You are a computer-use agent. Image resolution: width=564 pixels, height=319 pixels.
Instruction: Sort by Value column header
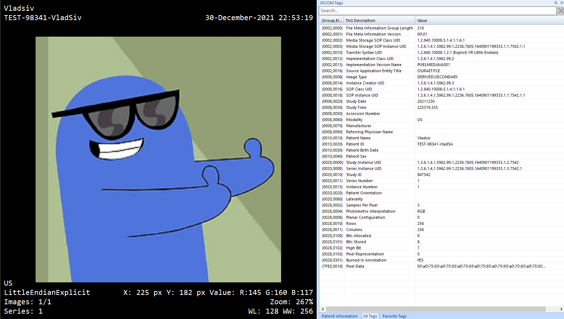(490, 20)
